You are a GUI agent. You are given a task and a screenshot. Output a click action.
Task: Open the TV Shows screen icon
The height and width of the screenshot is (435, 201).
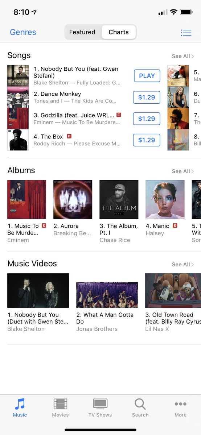point(100,404)
